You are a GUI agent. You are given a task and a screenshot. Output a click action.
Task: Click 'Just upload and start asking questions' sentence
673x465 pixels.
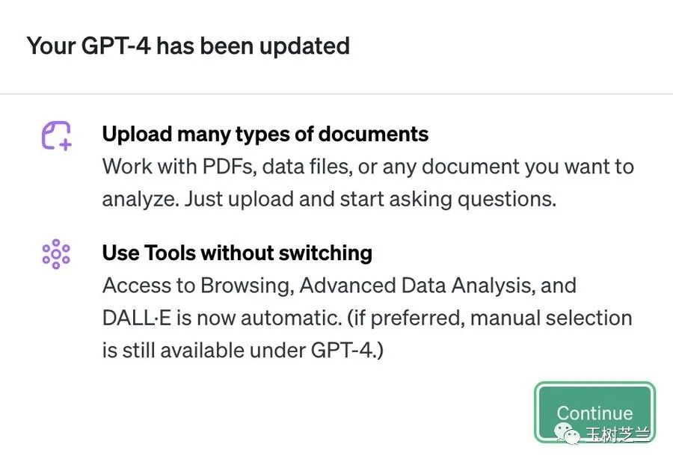coord(370,199)
